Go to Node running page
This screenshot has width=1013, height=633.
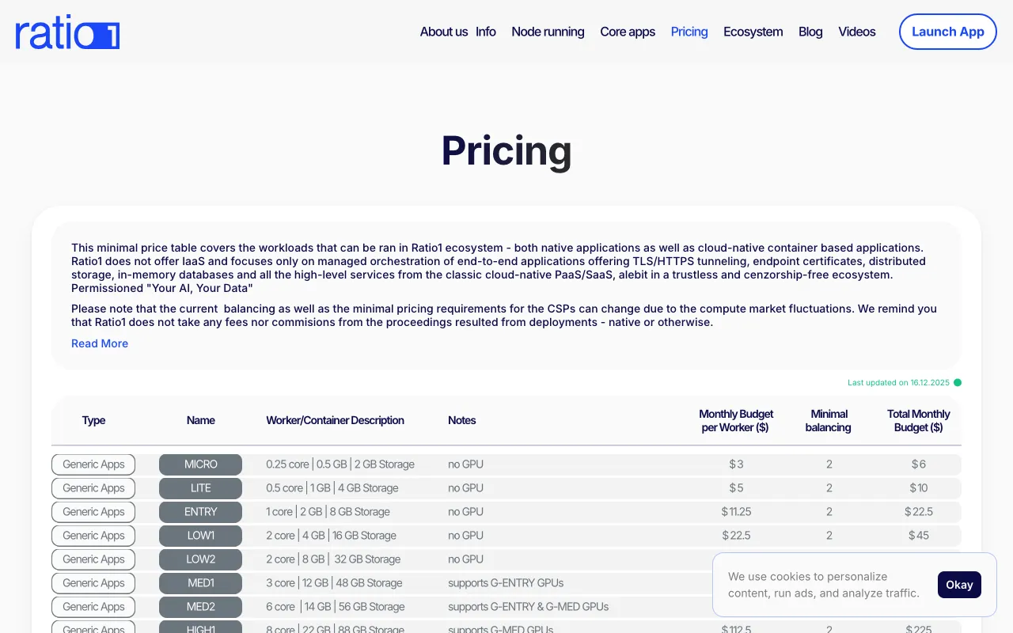pyautogui.click(x=548, y=32)
